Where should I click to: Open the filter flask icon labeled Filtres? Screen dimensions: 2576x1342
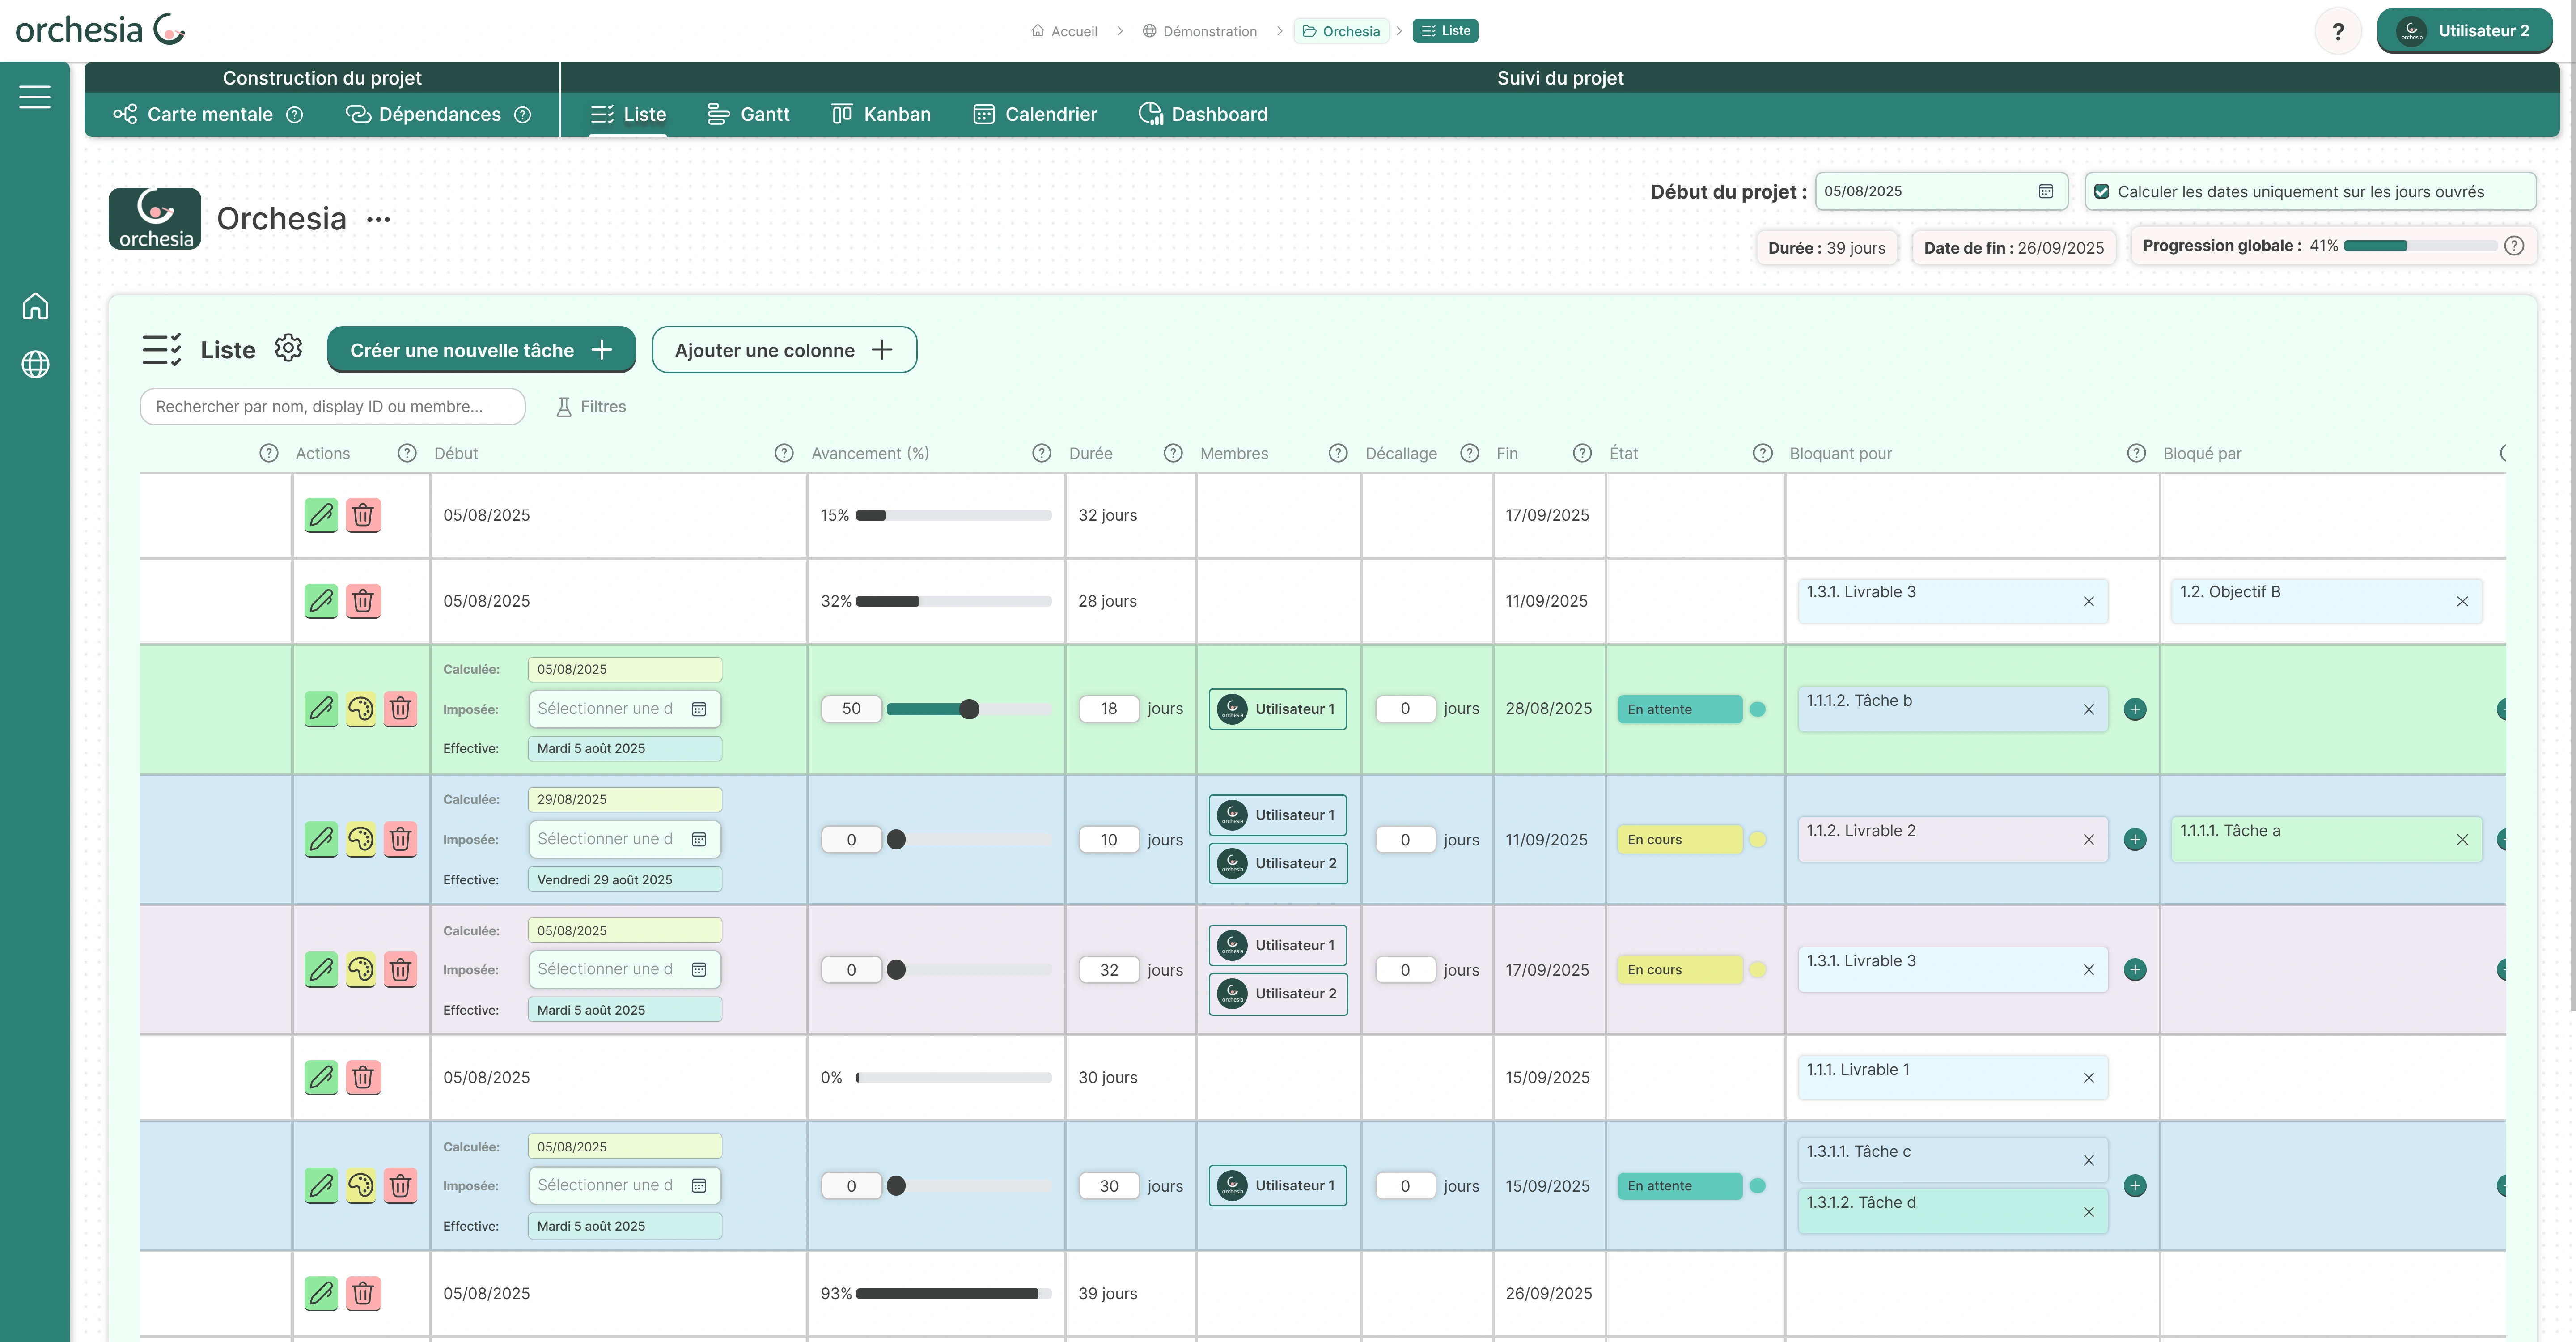pos(564,406)
